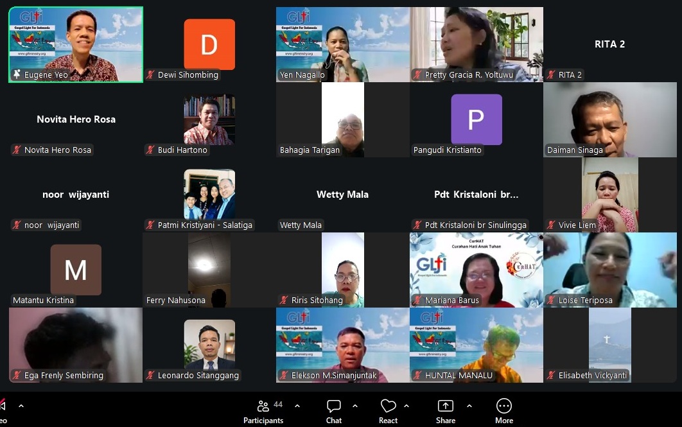Click the Wetty Mala name label
The image size is (682, 427).
(301, 225)
